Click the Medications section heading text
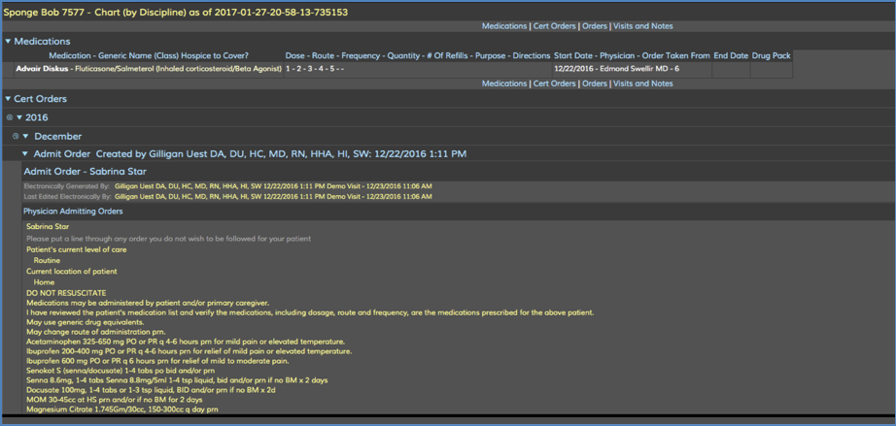Image resolution: width=896 pixels, height=426 pixels. 43,41
